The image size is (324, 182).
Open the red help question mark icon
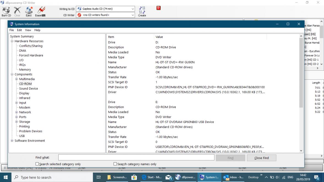point(158,8)
